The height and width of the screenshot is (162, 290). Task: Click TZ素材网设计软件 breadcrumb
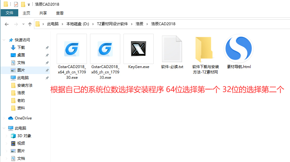[112, 24]
